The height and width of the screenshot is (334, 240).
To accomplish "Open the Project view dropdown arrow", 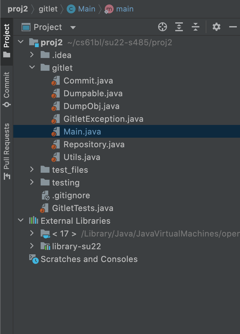I will 73,27.
